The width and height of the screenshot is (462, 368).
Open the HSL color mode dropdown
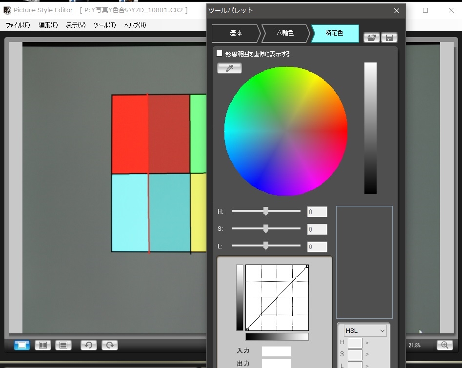pos(365,331)
